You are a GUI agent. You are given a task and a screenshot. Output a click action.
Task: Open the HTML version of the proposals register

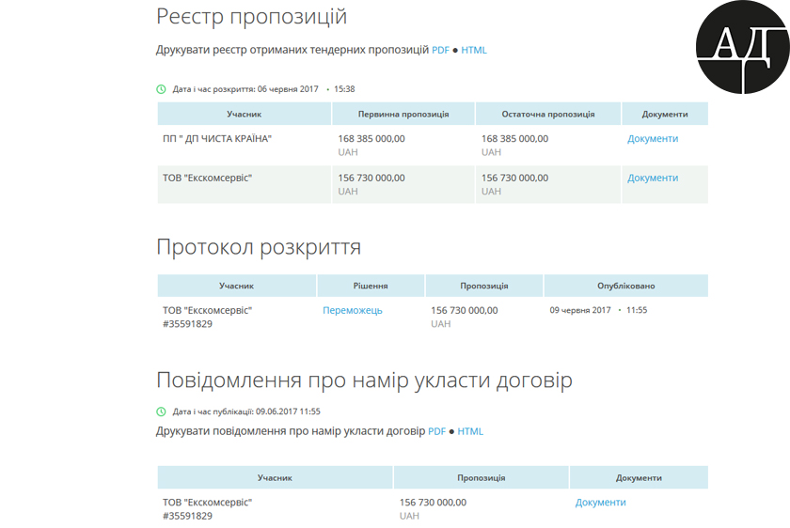474,50
